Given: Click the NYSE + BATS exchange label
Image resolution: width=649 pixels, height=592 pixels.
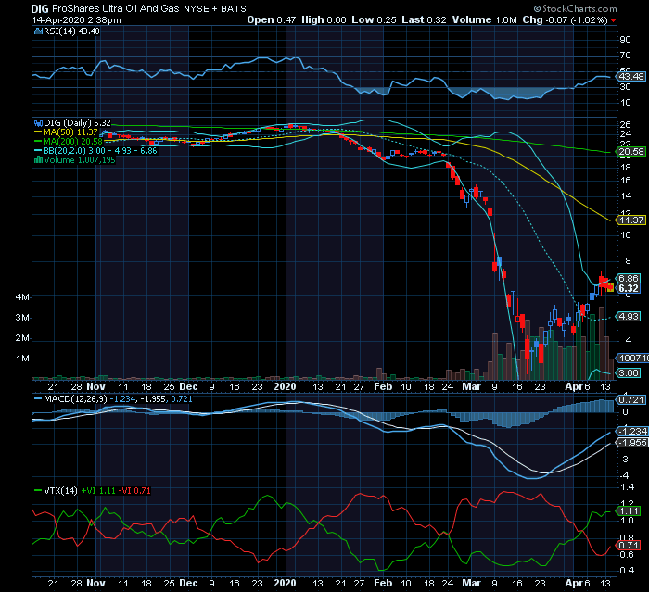Looking at the screenshot, I should pyautogui.click(x=215, y=8).
